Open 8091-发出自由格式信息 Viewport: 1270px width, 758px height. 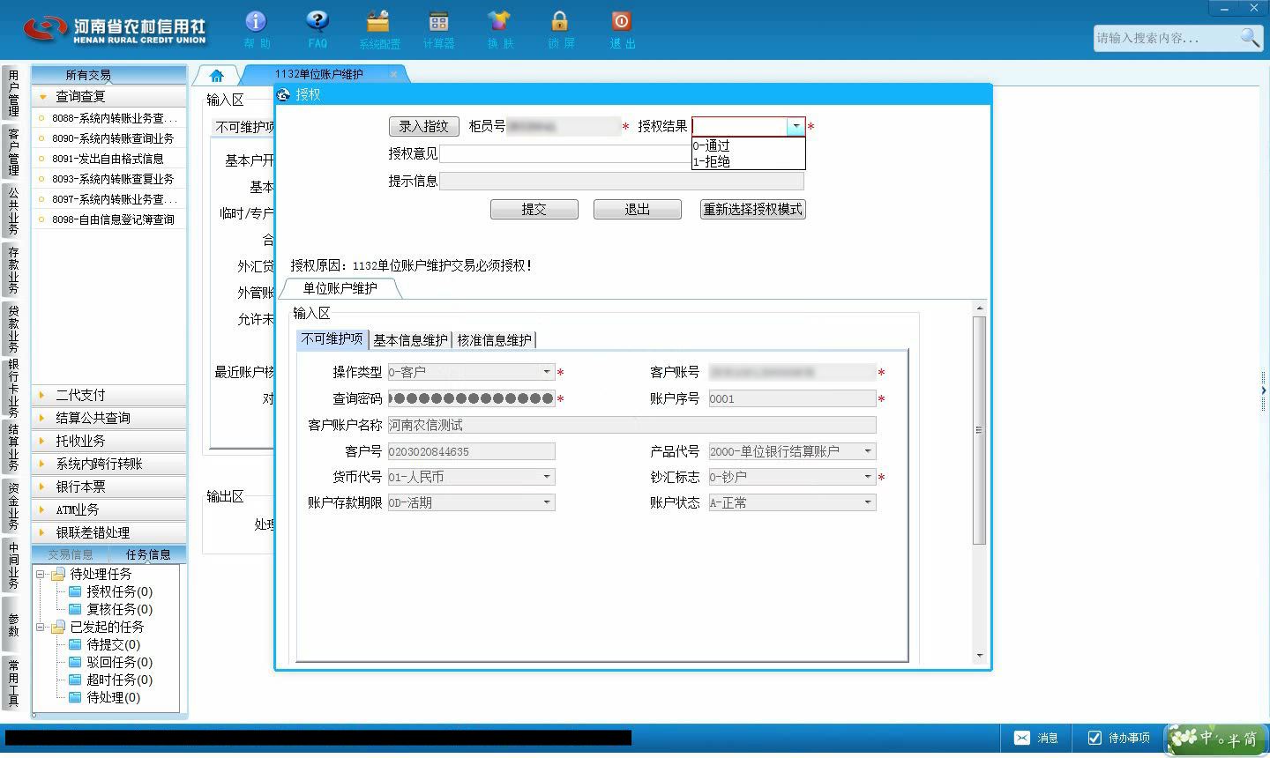(109, 159)
